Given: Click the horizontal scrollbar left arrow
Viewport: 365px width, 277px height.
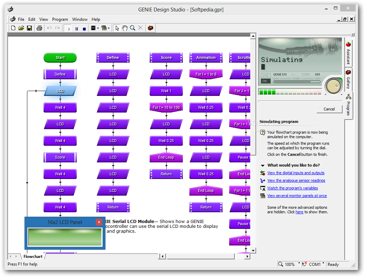Looking at the screenshot, I should point(162,257).
